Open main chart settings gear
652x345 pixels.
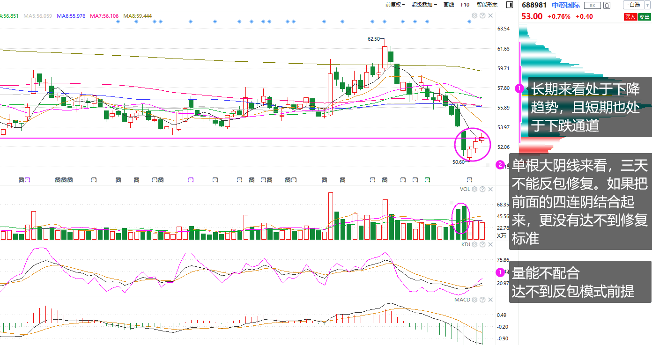point(474,16)
